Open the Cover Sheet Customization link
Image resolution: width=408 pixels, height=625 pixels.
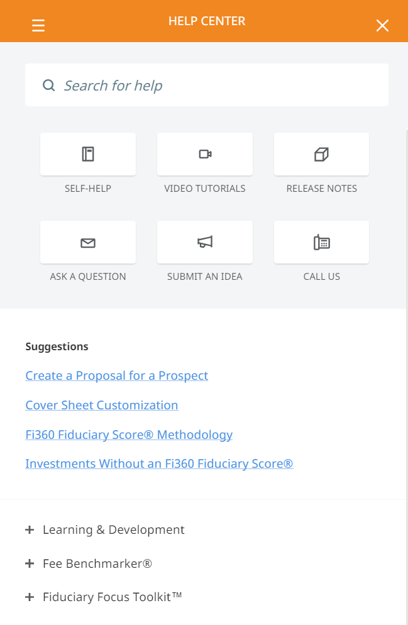pyautogui.click(x=101, y=405)
